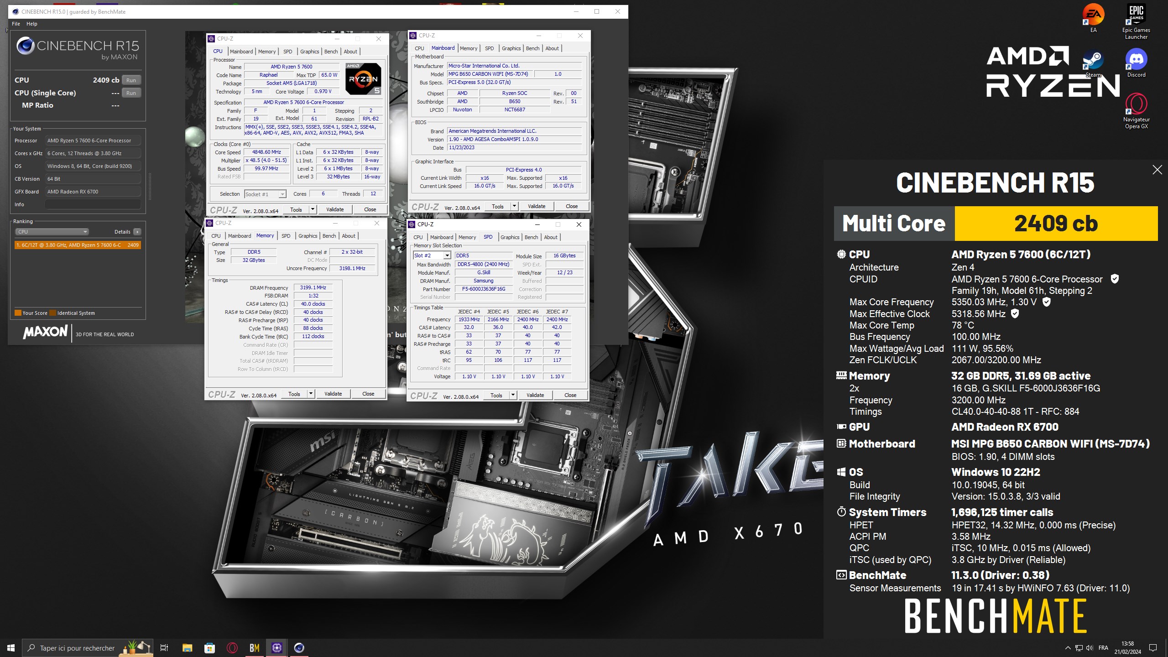Click the Identical System legend swatch

pos(52,313)
